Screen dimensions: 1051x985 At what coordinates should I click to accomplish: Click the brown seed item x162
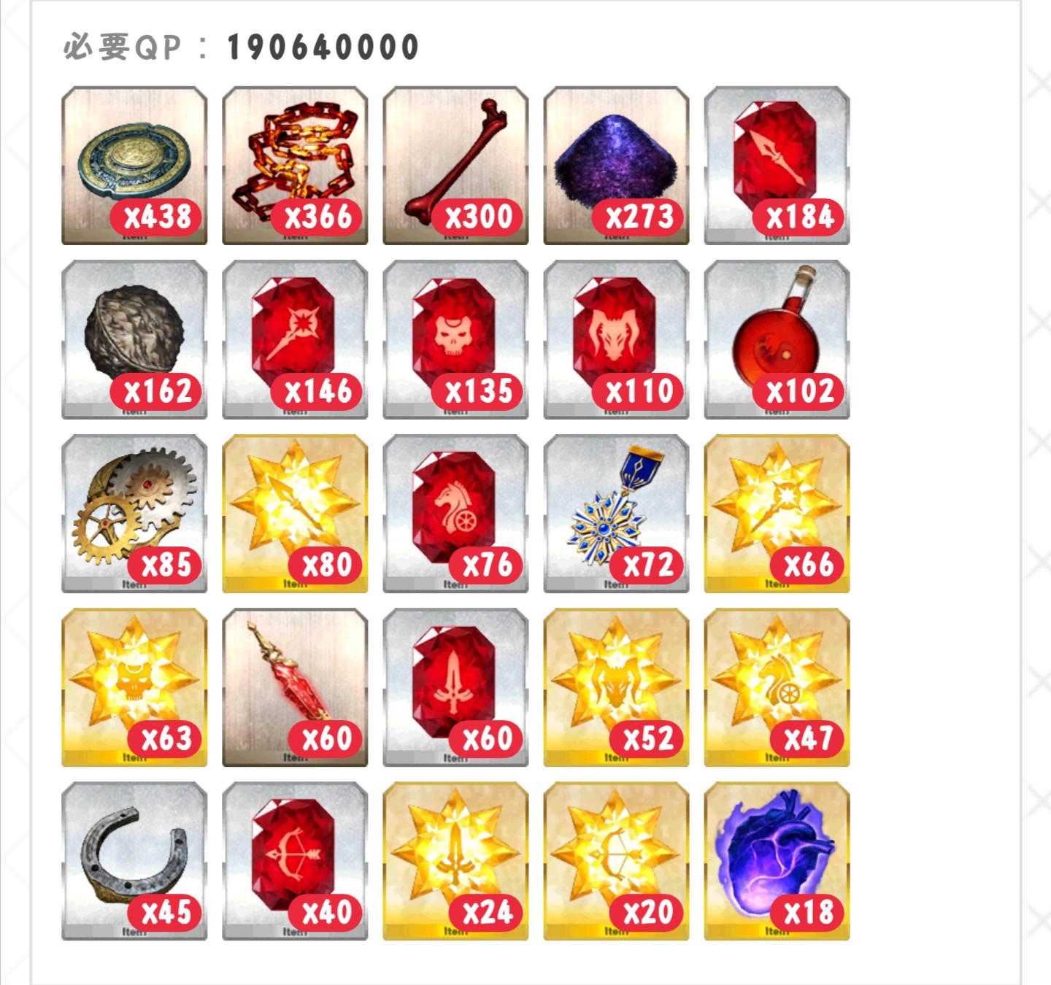pos(134,339)
